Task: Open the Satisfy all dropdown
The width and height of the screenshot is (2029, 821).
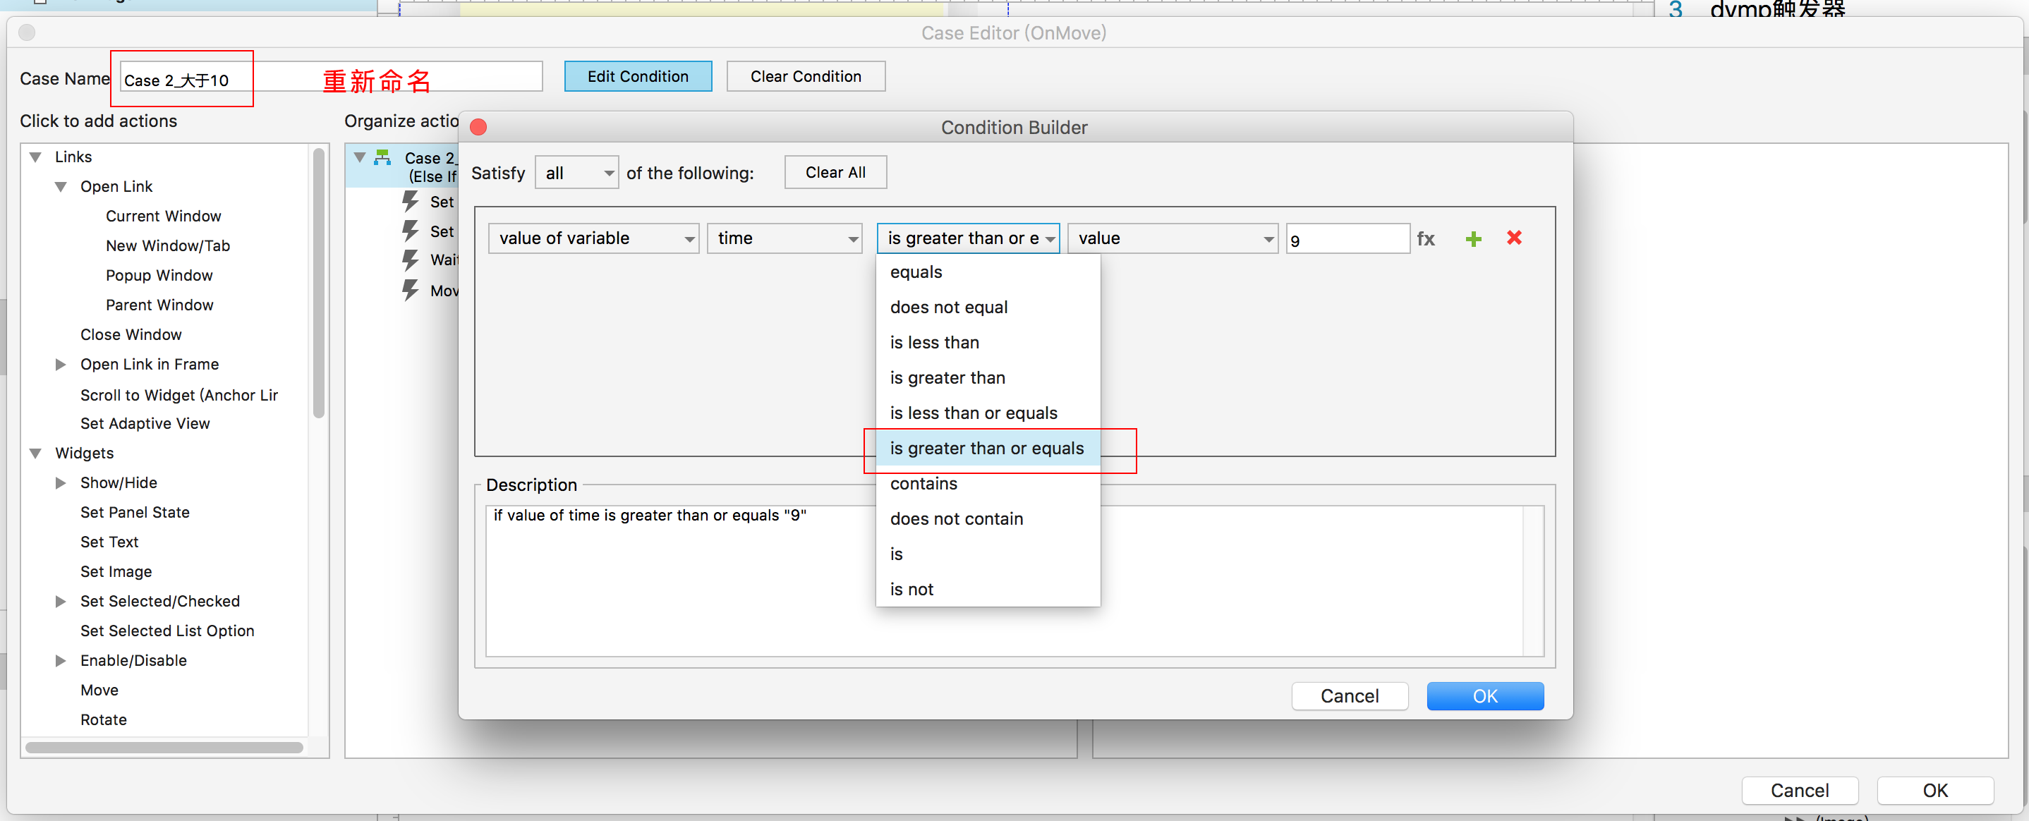Action: (x=577, y=174)
